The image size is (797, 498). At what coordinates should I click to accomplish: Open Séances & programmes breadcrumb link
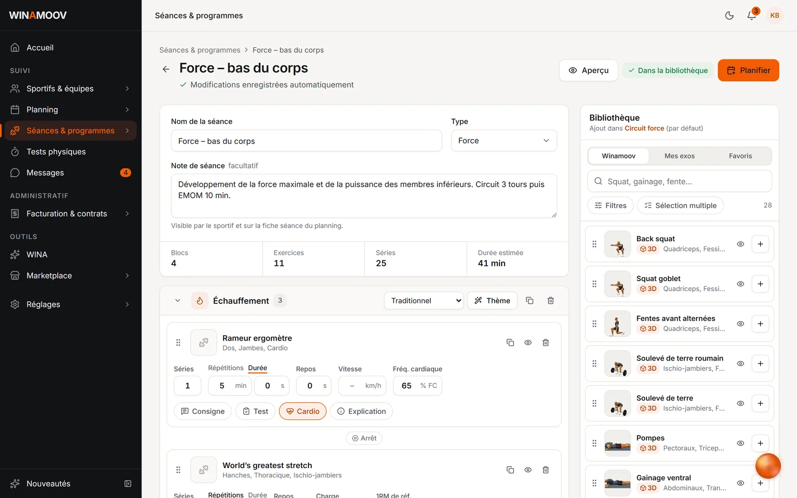point(200,50)
